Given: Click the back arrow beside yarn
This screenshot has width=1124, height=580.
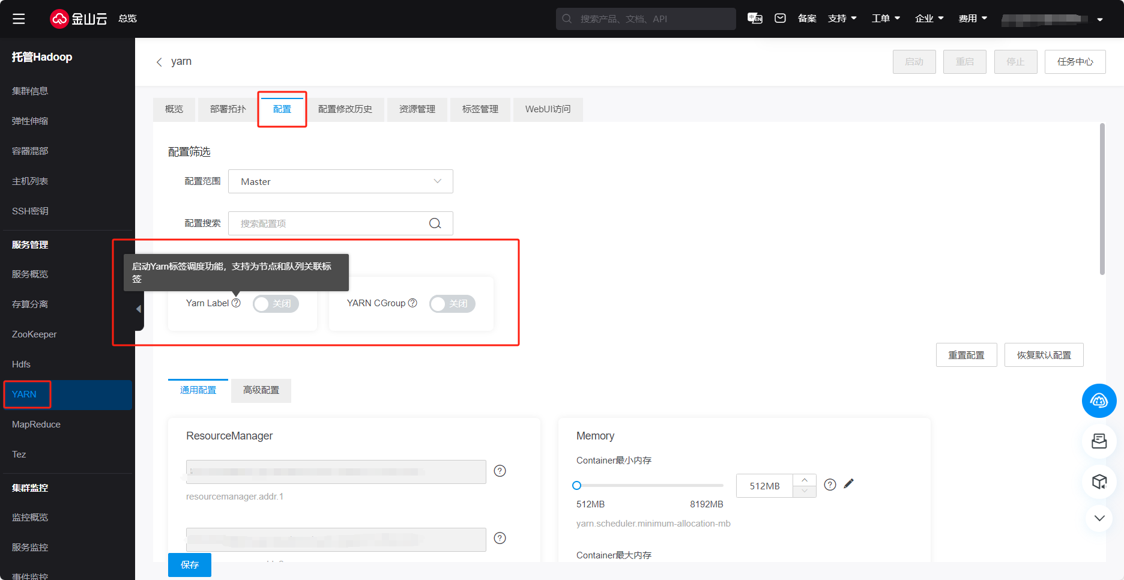Looking at the screenshot, I should (159, 62).
